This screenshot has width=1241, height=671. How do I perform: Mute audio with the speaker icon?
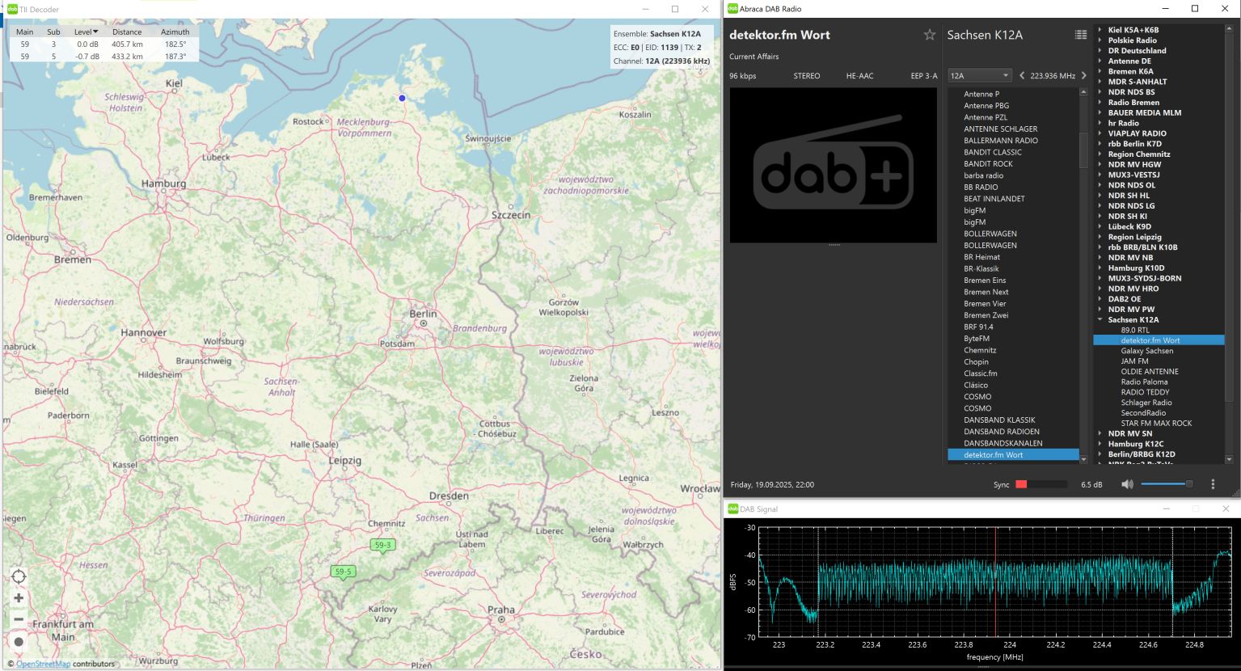pos(1127,484)
